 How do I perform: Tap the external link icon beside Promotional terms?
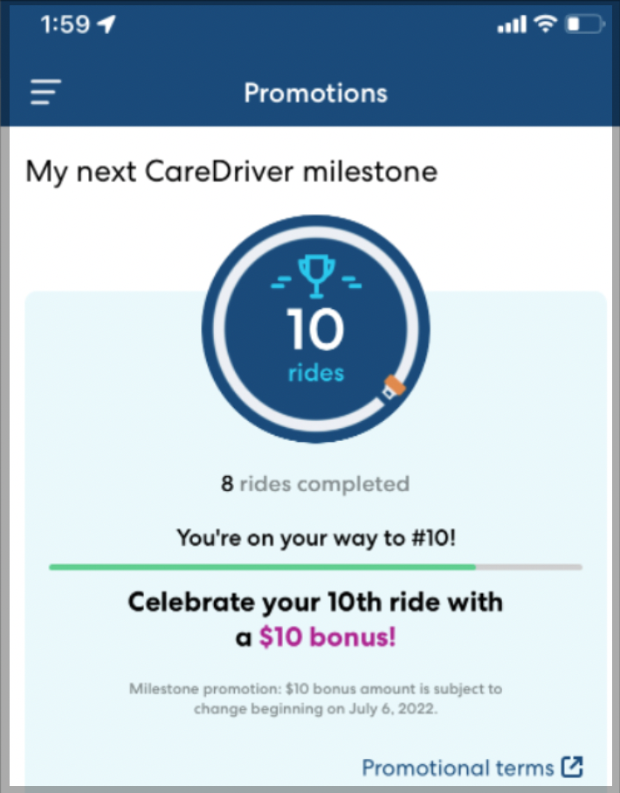pos(572,768)
